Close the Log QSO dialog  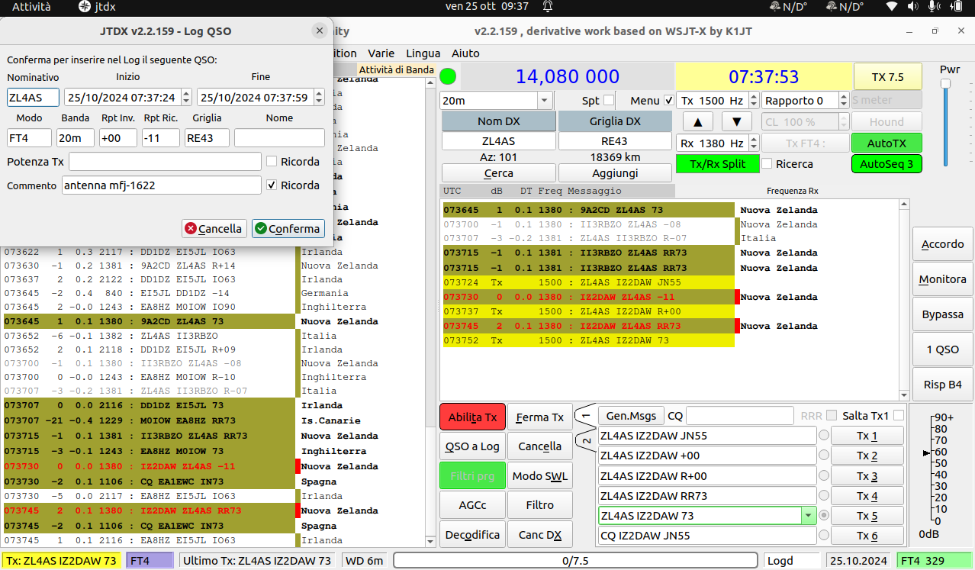(319, 31)
